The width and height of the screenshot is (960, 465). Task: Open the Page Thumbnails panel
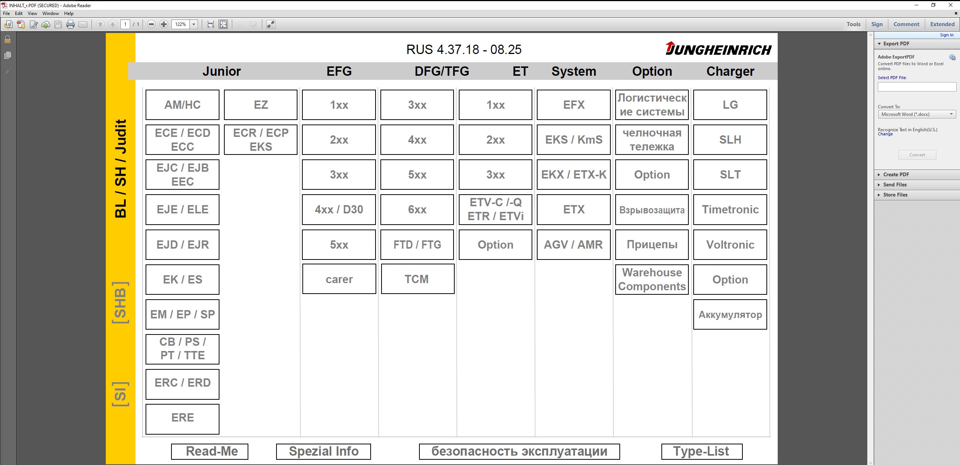coord(8,55)
